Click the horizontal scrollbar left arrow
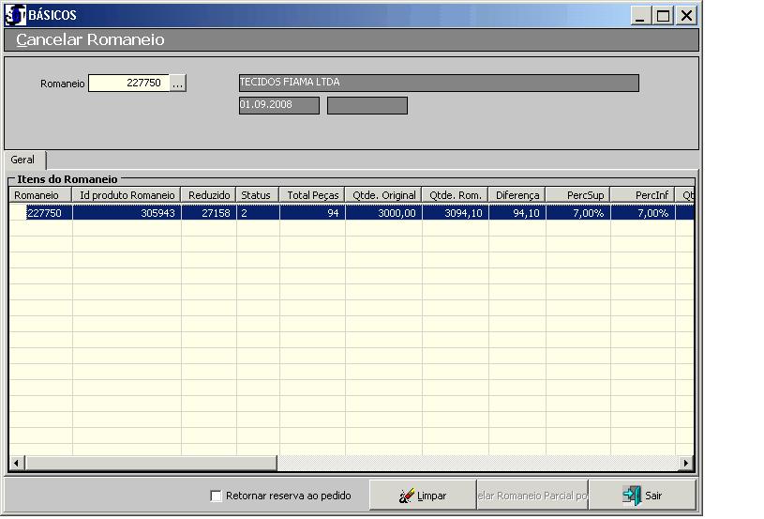Screen dimensions: 764x519 pos(16,463)
